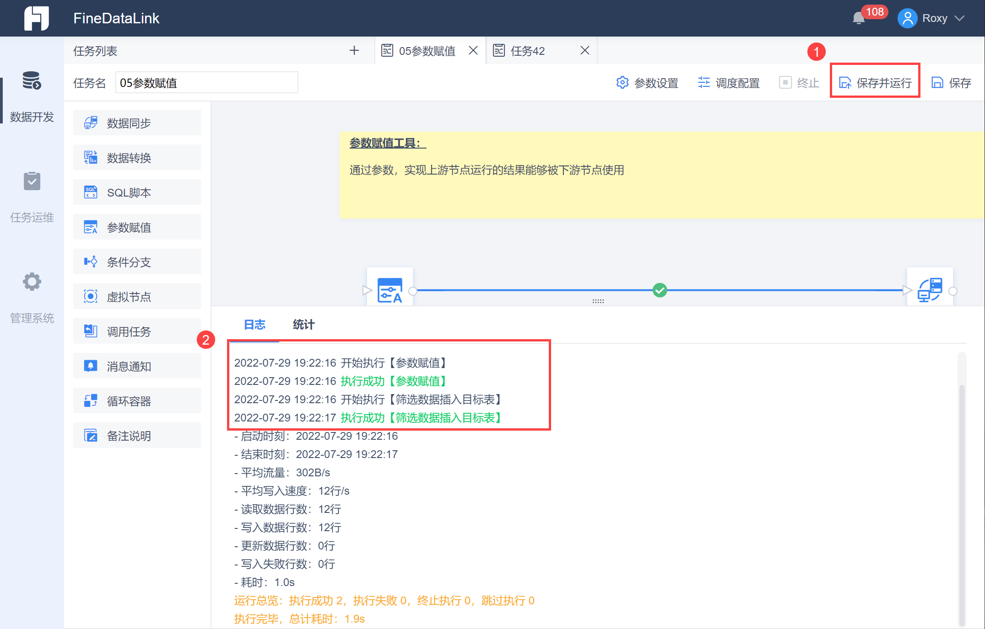Switch to the 统计 tab
This screenshot has height=629, width=985.
(x=303, y=325)
